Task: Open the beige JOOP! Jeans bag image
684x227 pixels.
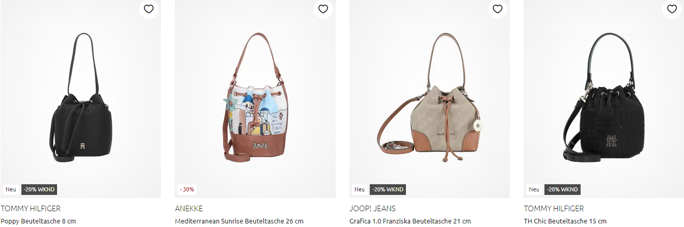Action: click(x=430, y=98)
